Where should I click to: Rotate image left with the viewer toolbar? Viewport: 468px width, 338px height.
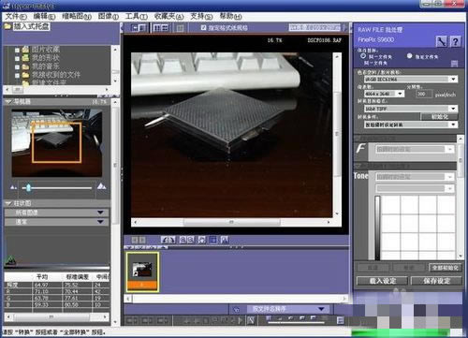pyautogui.click(x=165, y=240)
